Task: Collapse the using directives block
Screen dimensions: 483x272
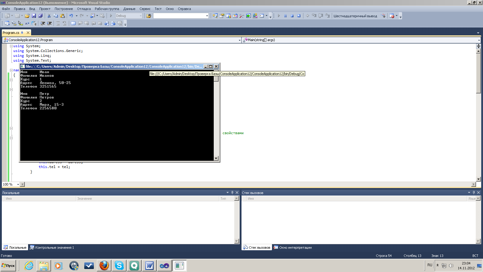Action: 11,46
